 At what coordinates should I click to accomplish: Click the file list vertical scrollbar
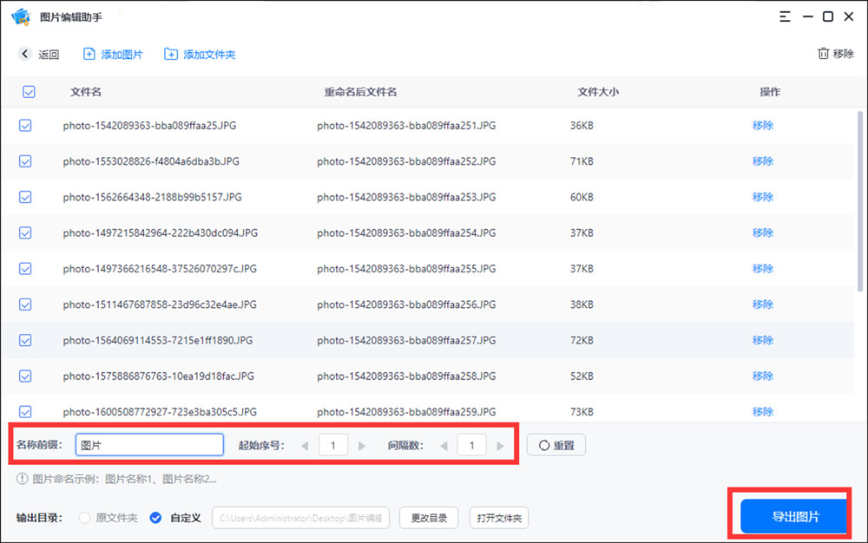pyautogui.click(x=859, y=200)
